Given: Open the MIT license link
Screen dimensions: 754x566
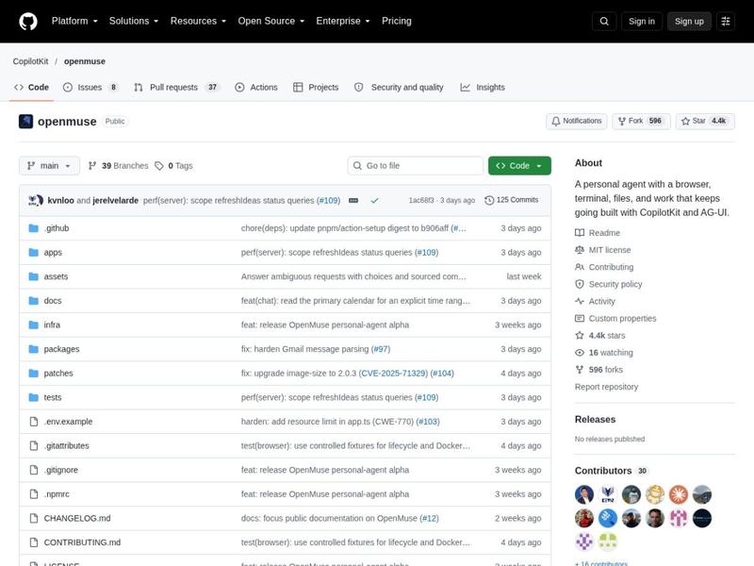Looking at the screenshot, I should pos(603,250).
